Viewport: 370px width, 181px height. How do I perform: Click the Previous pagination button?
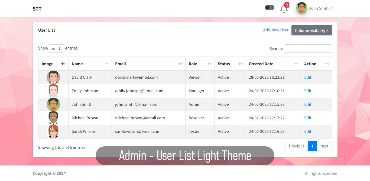coord(297,146)
